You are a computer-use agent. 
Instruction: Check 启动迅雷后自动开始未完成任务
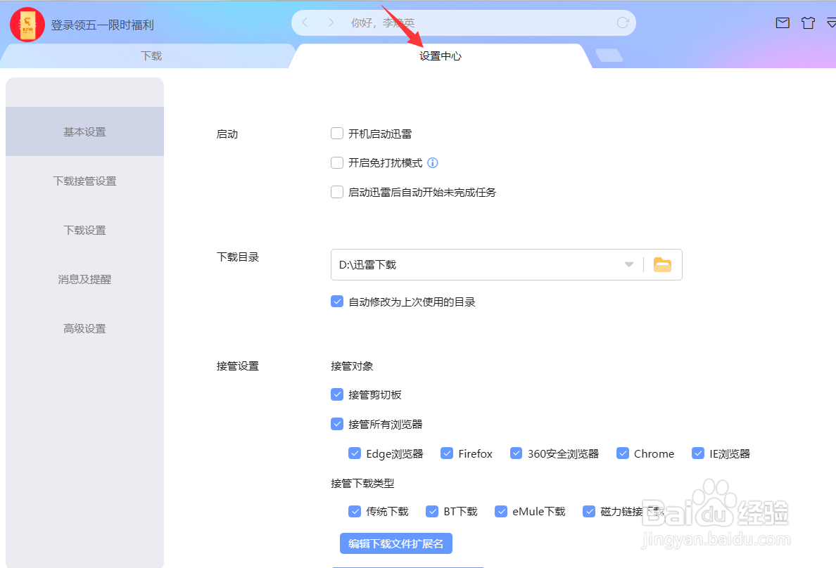[x=337, y=192]
